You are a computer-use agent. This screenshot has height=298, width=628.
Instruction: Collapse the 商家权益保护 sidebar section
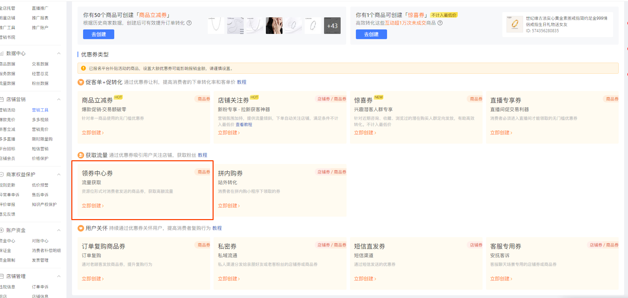[59, 174]
